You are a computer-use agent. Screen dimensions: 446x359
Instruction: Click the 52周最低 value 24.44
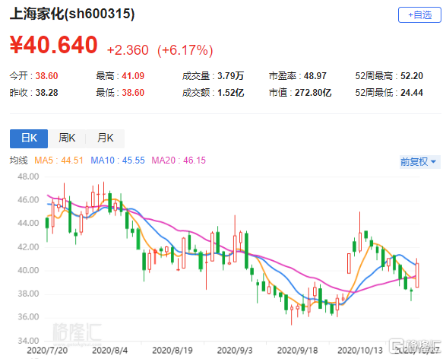point(412,93)
